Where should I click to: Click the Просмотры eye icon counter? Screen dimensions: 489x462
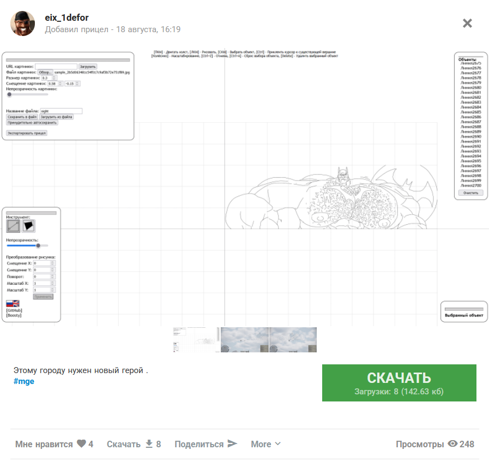click(x=434, y=444)
